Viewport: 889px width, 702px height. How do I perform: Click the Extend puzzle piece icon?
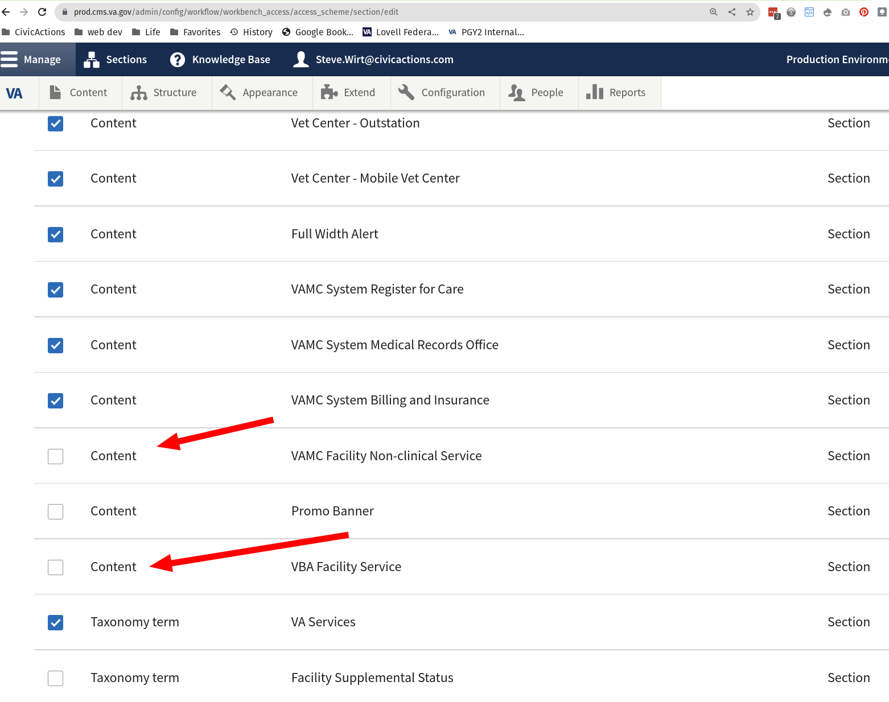[x=329, y=92]
